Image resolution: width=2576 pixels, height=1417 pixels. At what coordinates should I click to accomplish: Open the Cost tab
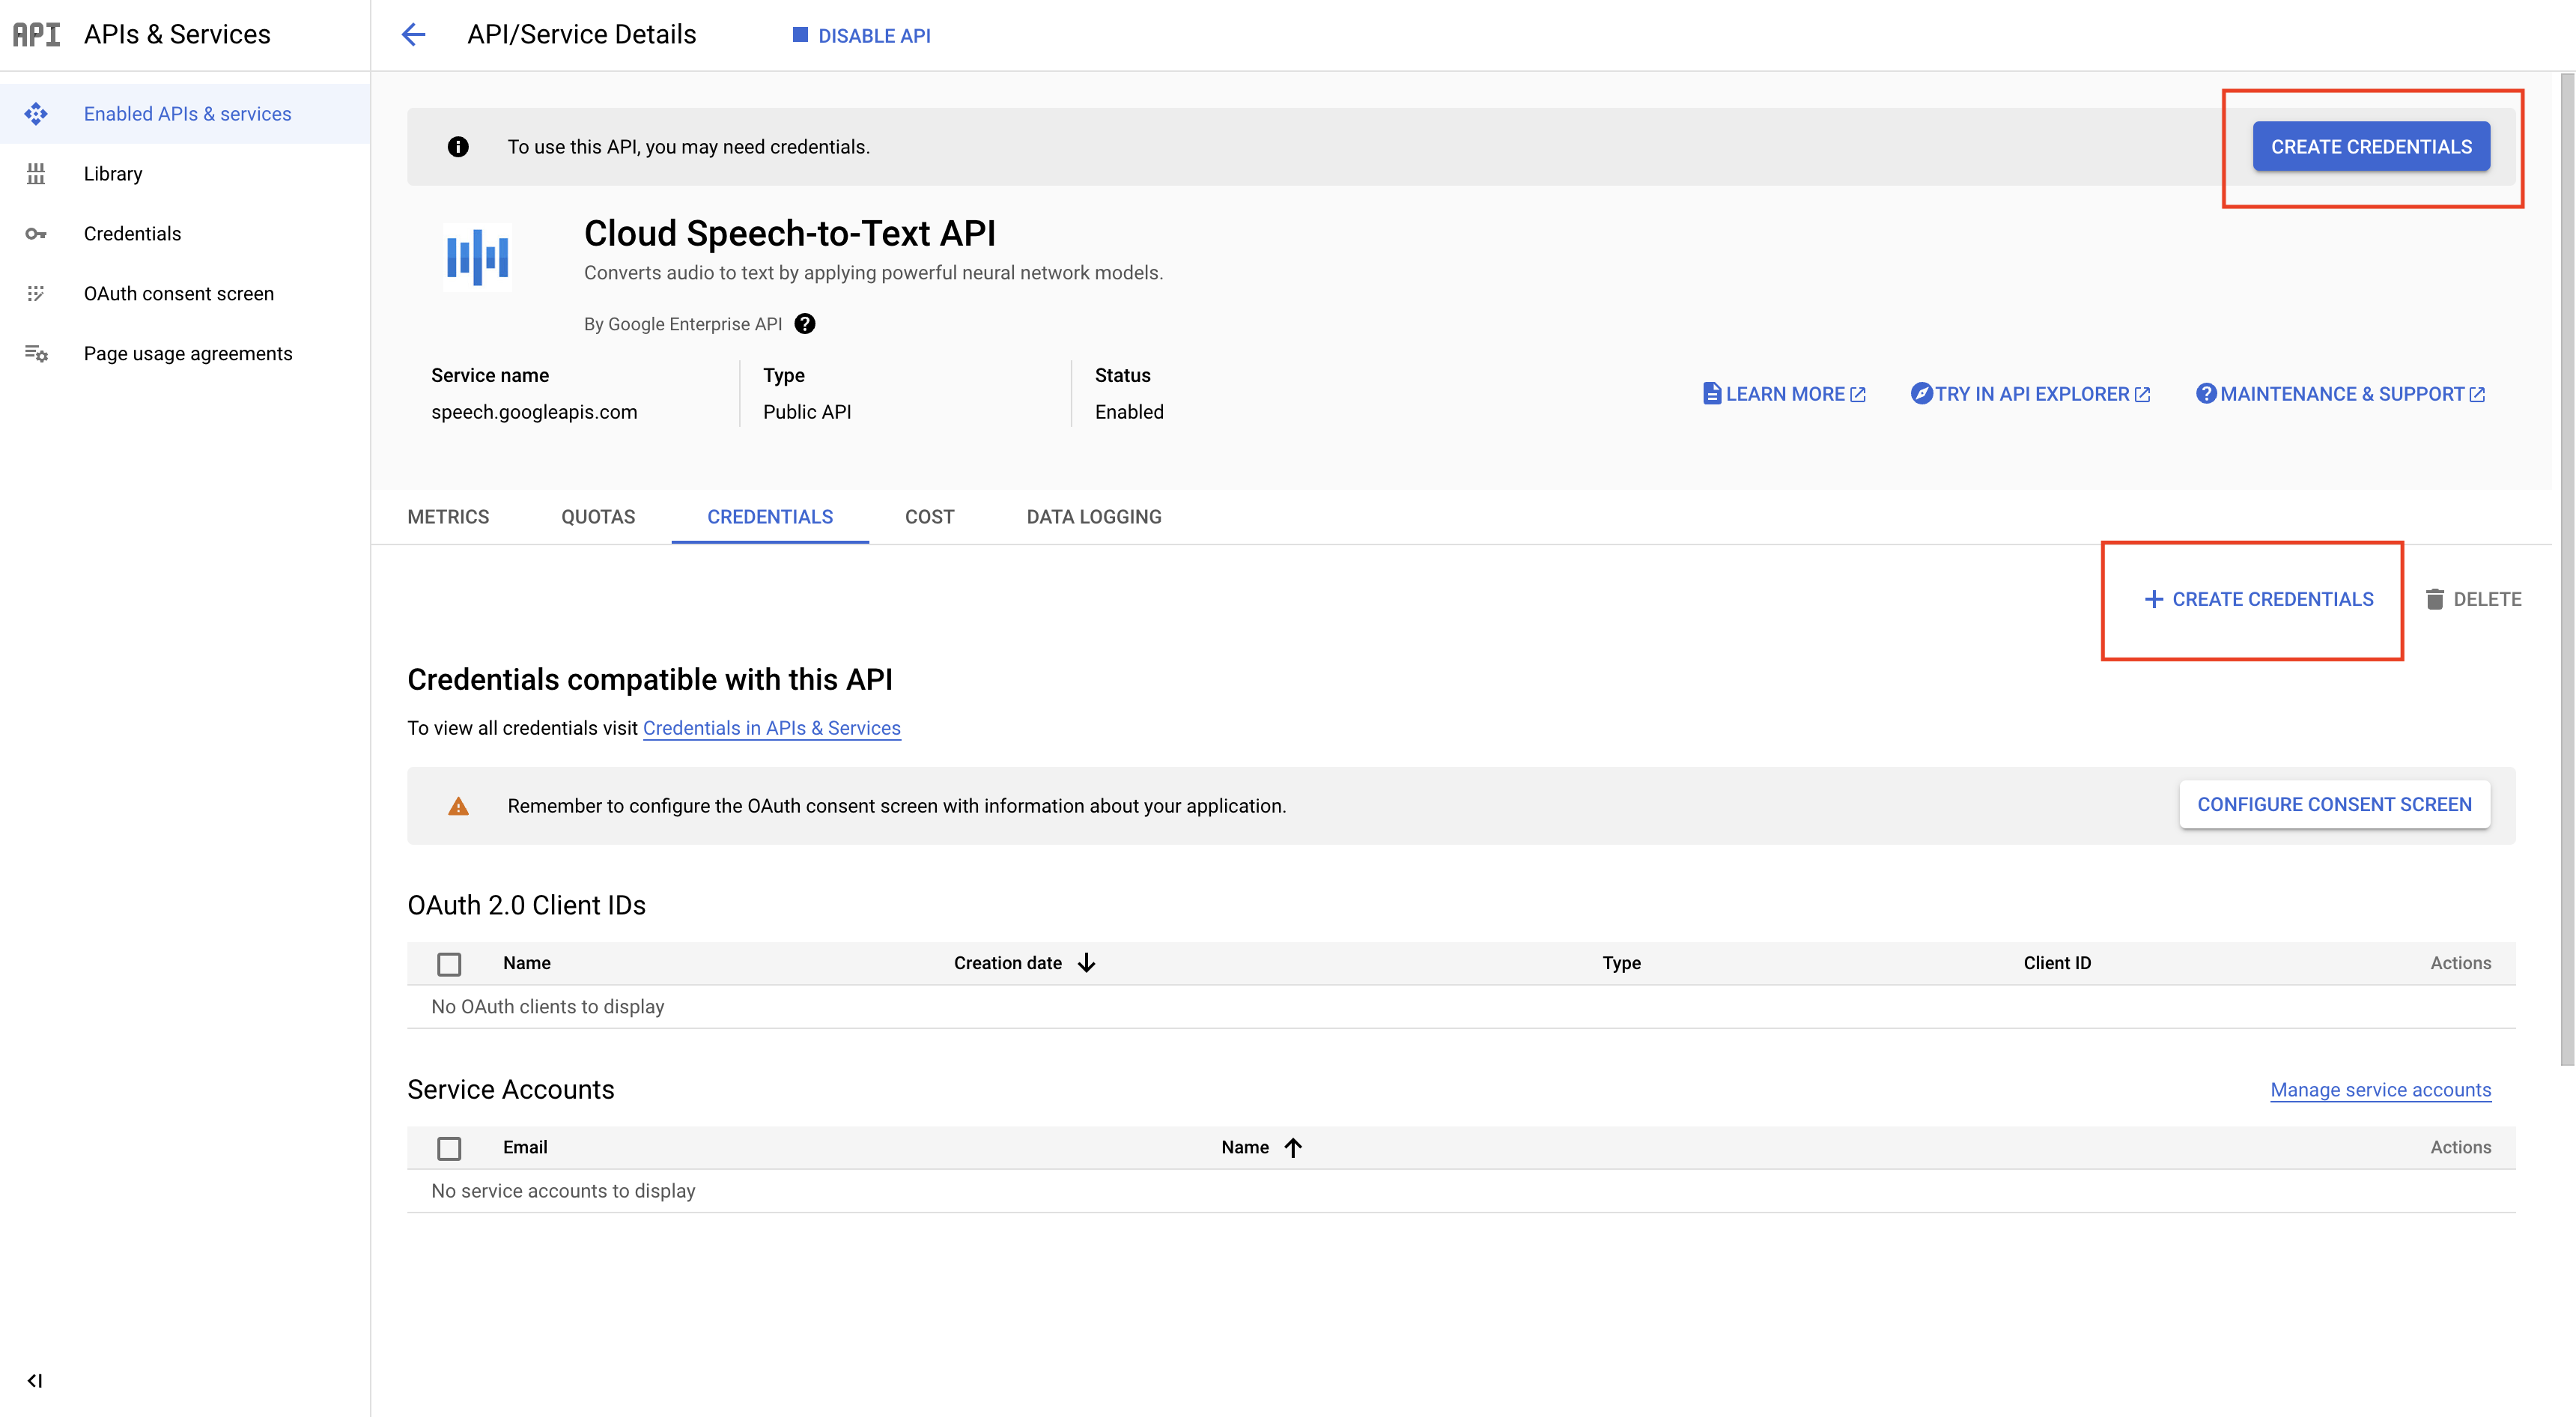930,517
